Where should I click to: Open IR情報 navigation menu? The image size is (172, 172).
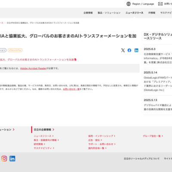[152, 13]
